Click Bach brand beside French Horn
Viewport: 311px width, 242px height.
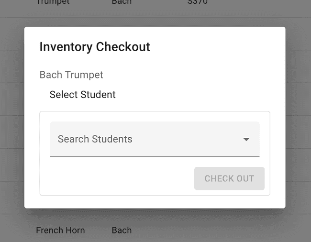point(122,231)
